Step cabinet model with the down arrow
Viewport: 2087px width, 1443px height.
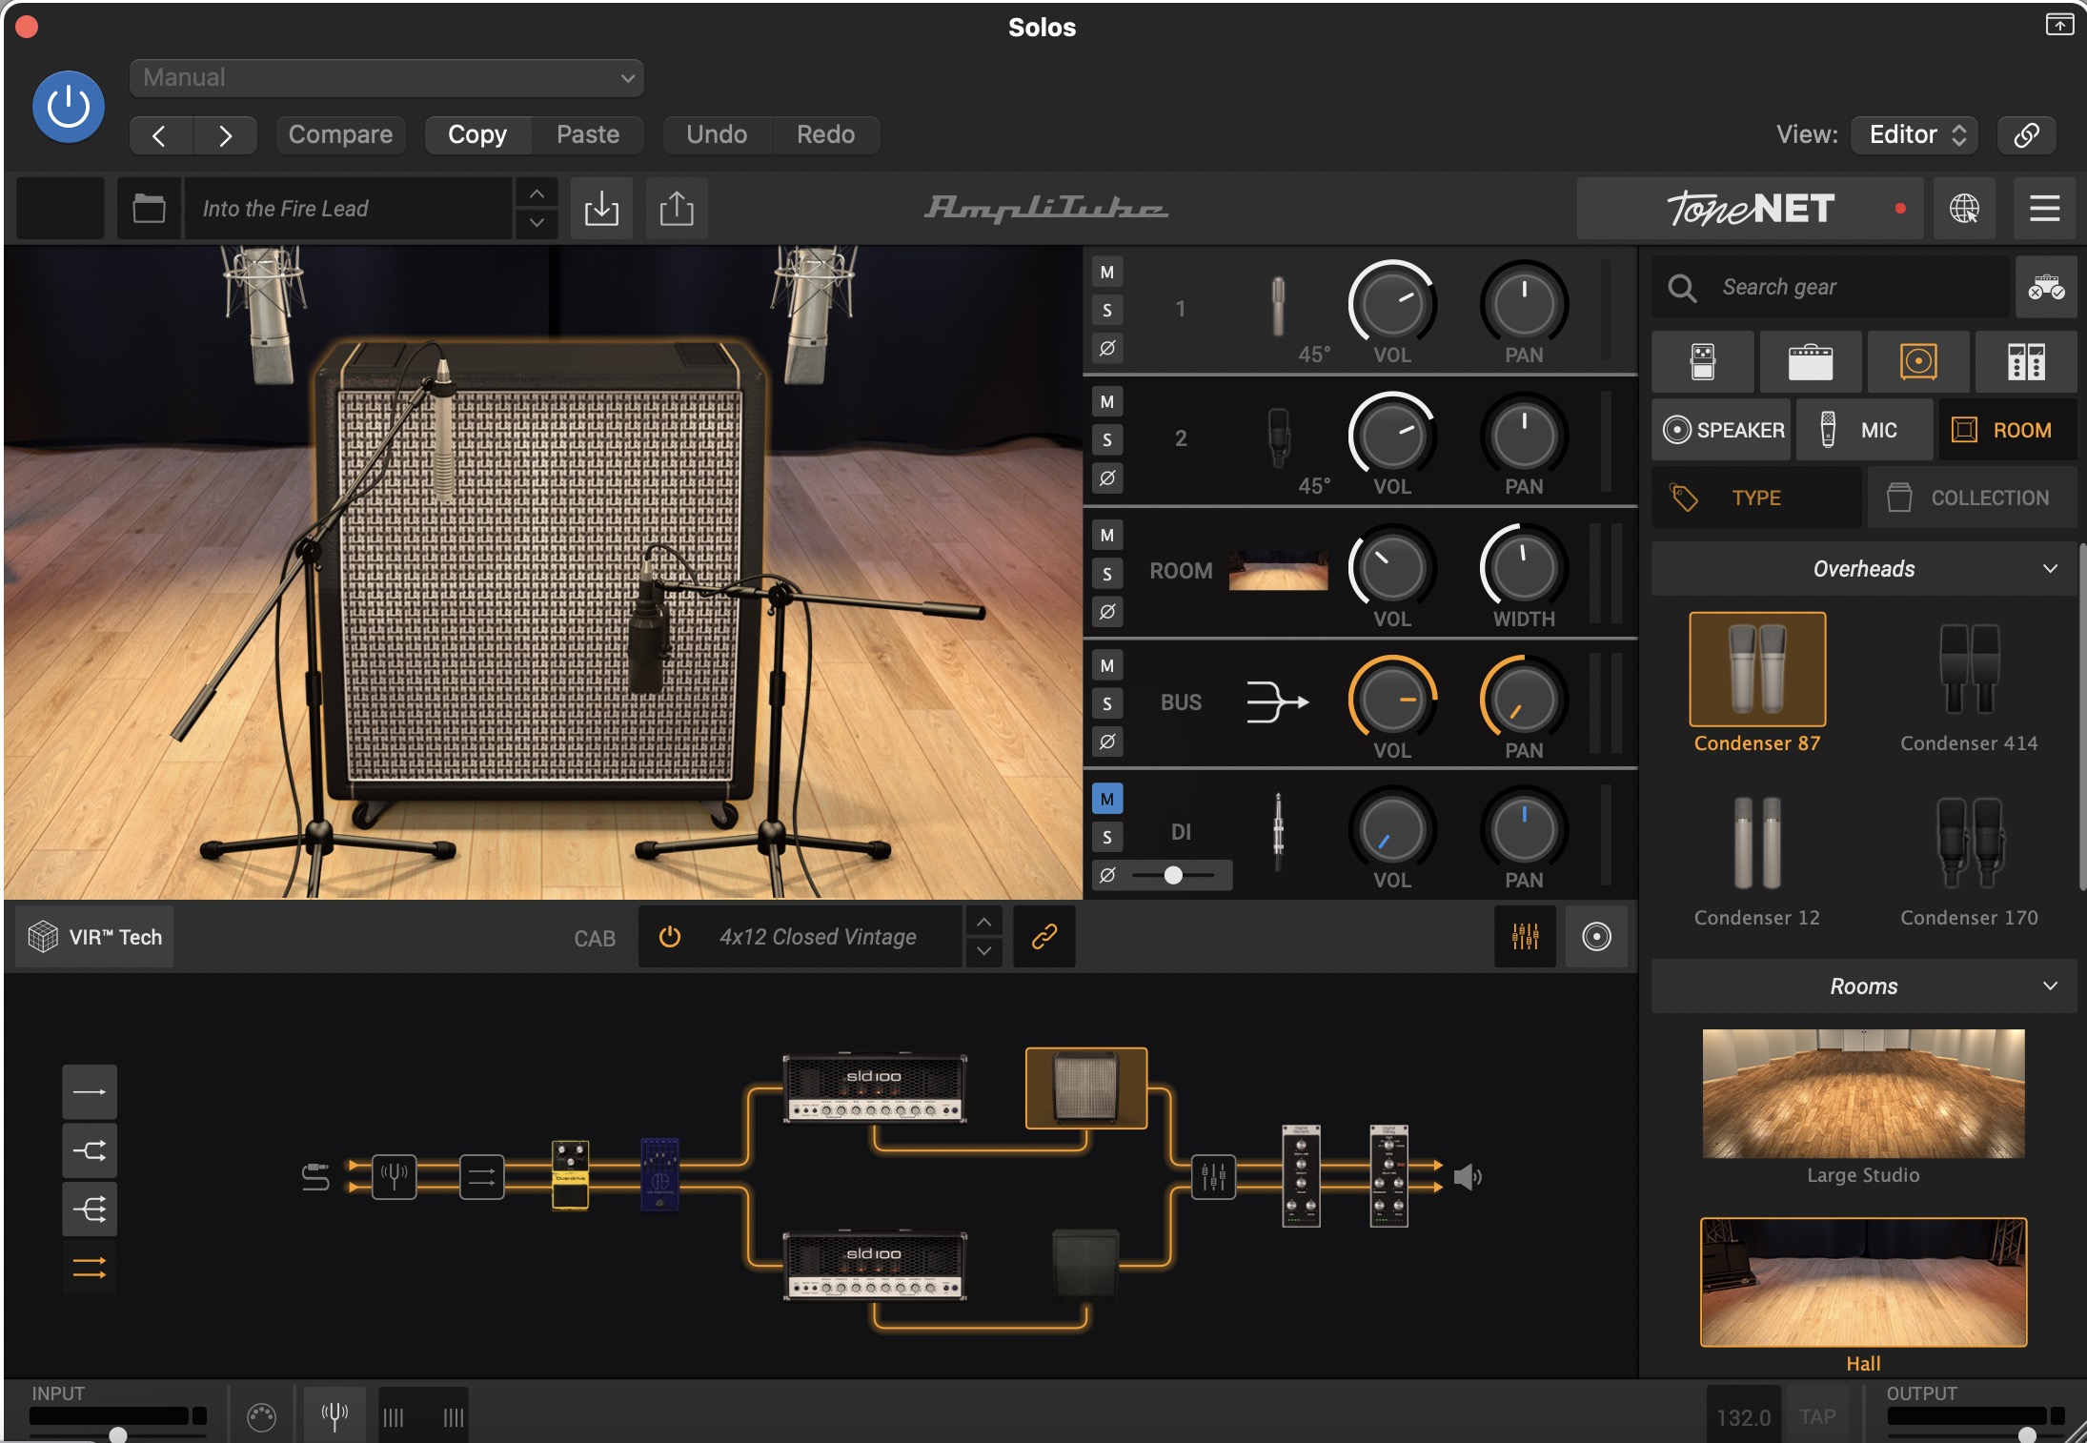[x=983, y=951]
